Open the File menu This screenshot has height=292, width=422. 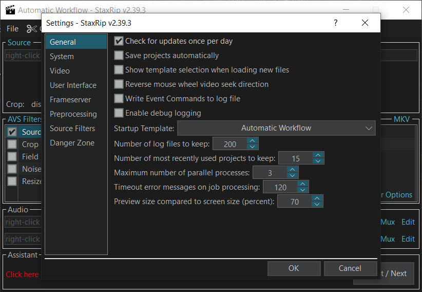pos(12,29)
